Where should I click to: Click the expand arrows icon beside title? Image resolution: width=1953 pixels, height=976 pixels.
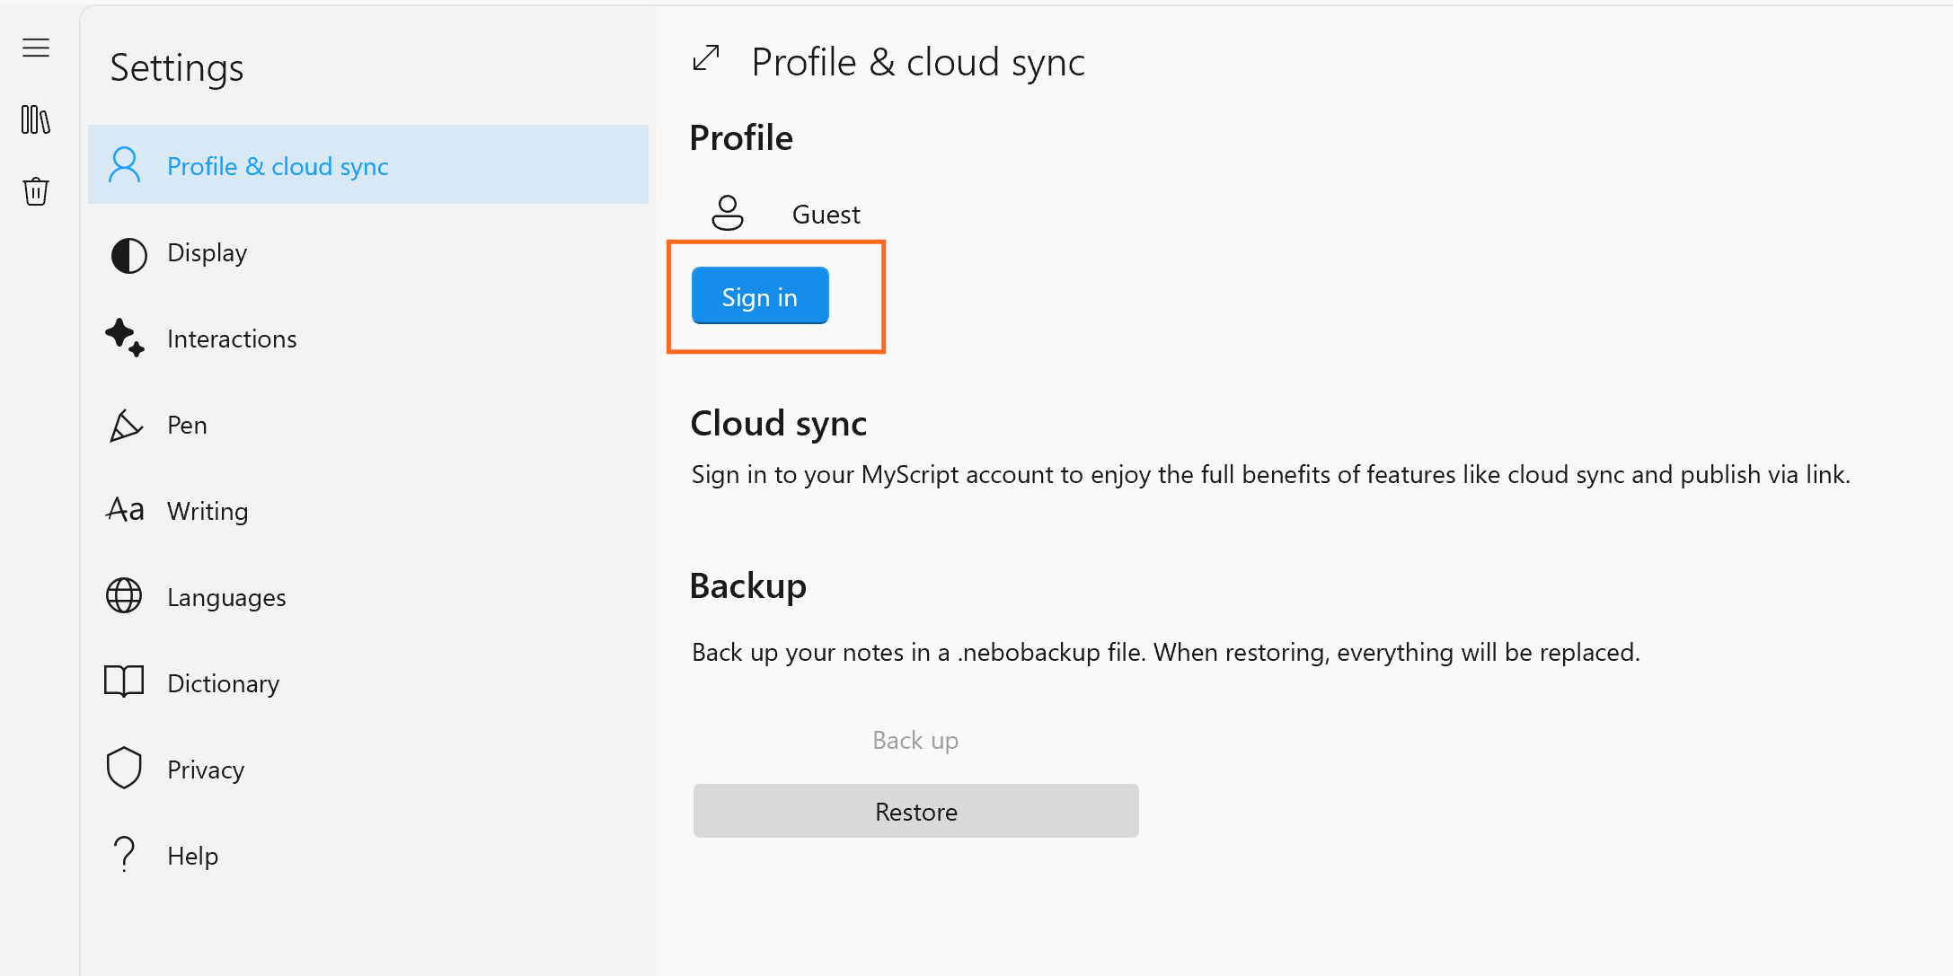tap(706, 59)
